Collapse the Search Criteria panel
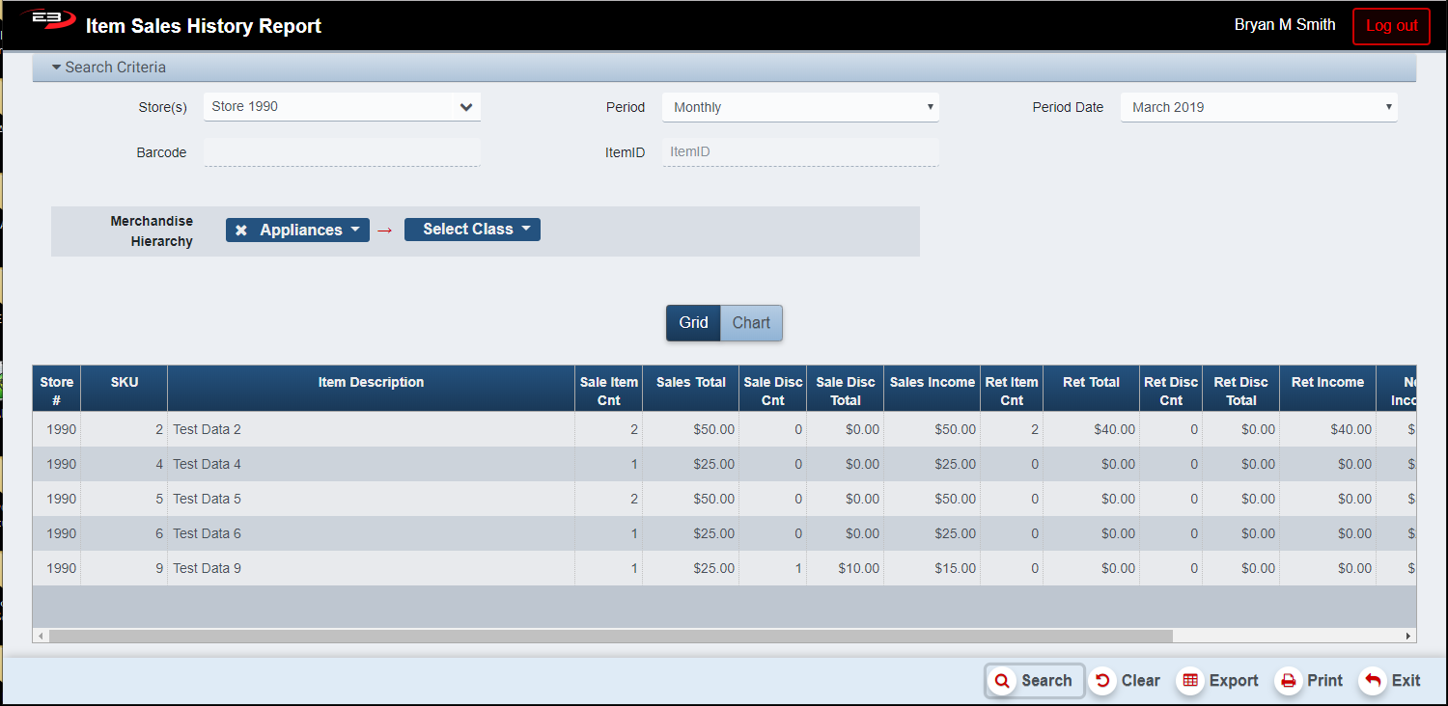 (x=108, y=68)
